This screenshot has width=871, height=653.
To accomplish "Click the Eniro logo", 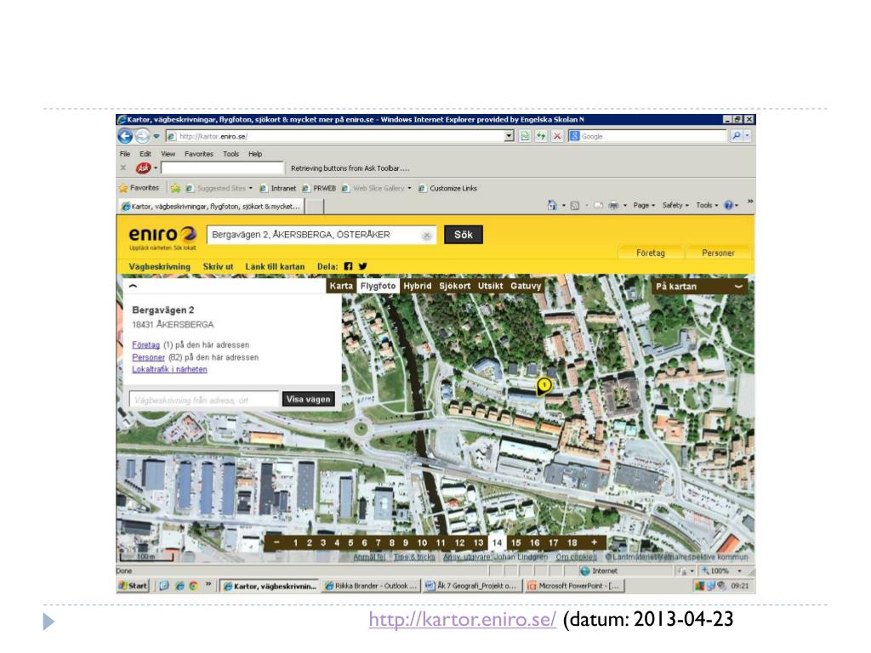I will 162,235.
